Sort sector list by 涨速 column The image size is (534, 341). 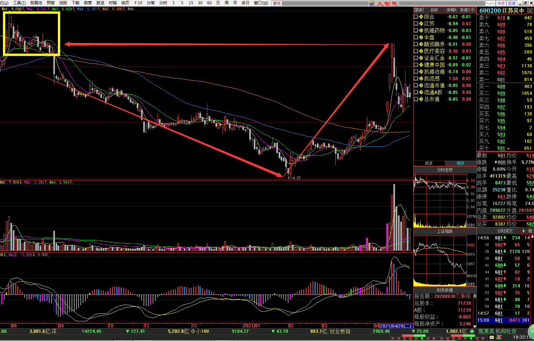pyautogui.click(x=464, y=10)
